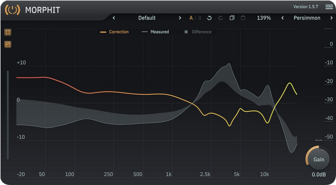Click the copy state icon

point(232,18)
